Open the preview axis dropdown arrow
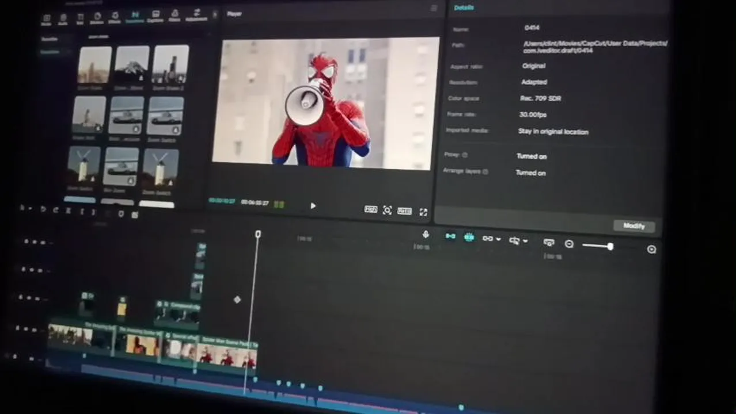Viewport: 736px width, 414px height. 525,241
